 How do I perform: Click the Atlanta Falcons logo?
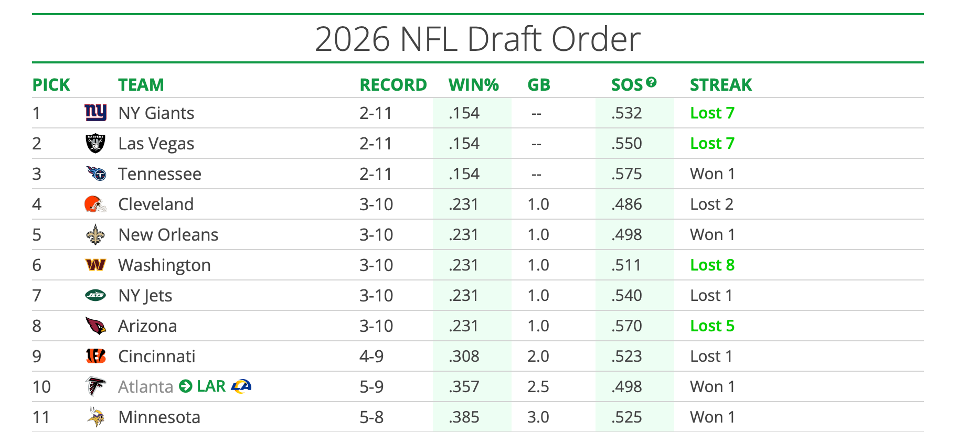(x=95, y=386)
